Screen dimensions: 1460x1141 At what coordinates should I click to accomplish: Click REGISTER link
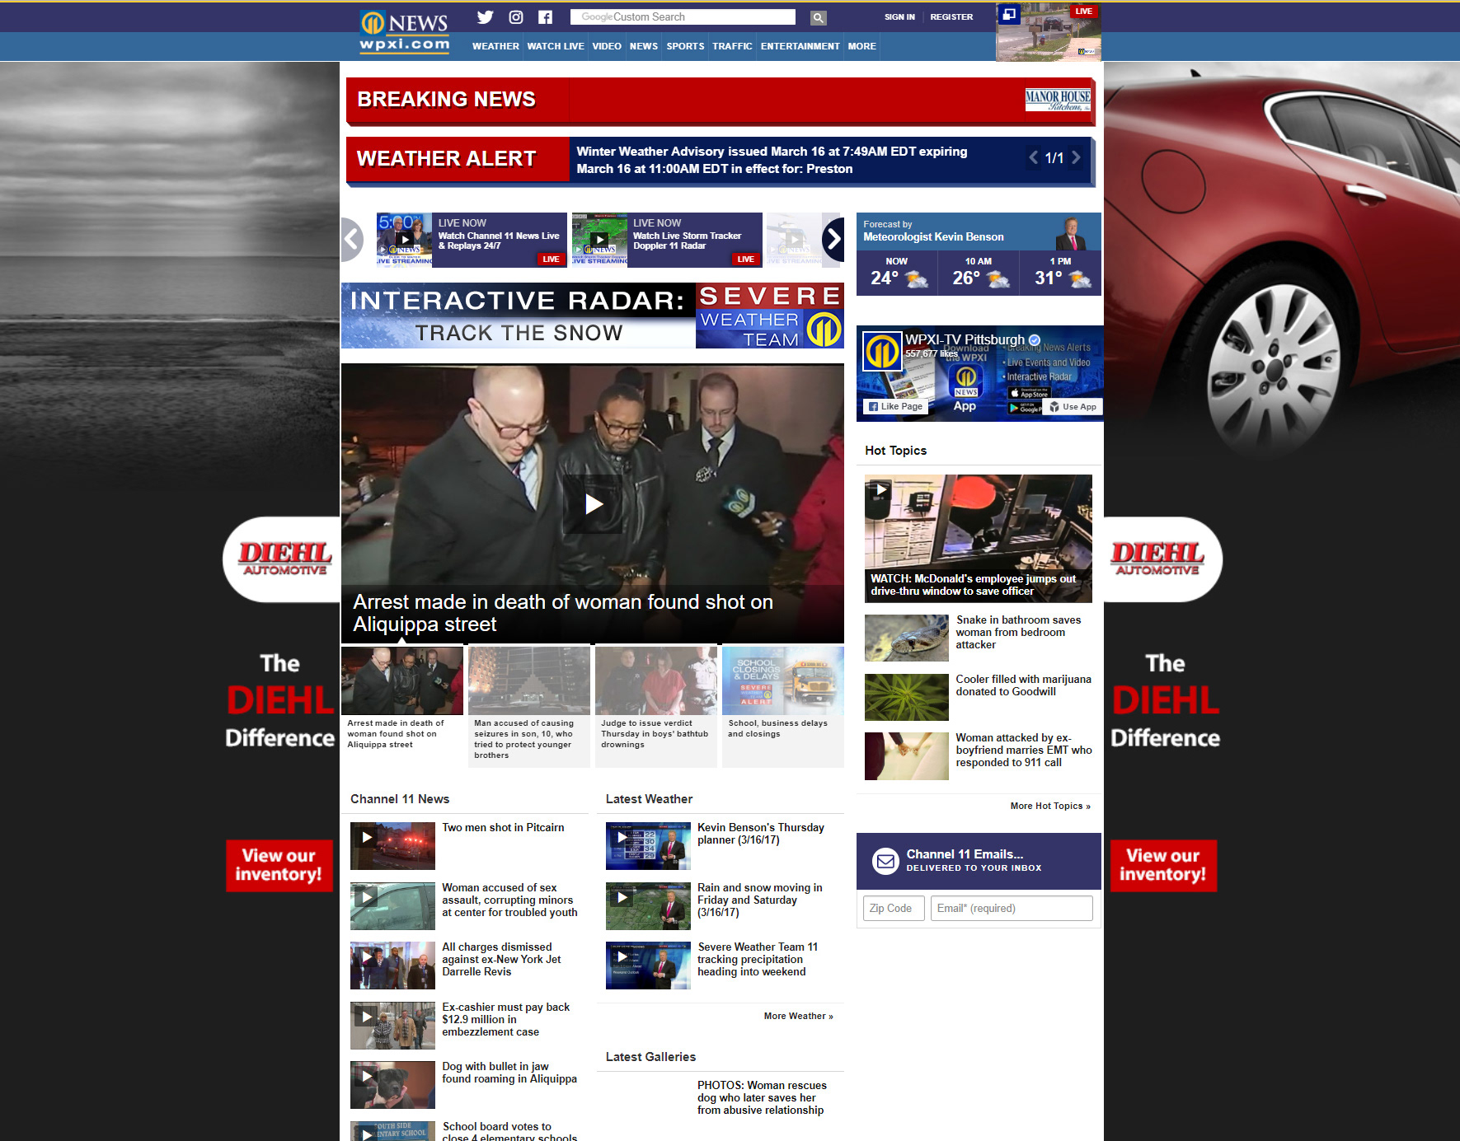pyautogui.click(x=951, y=16)
